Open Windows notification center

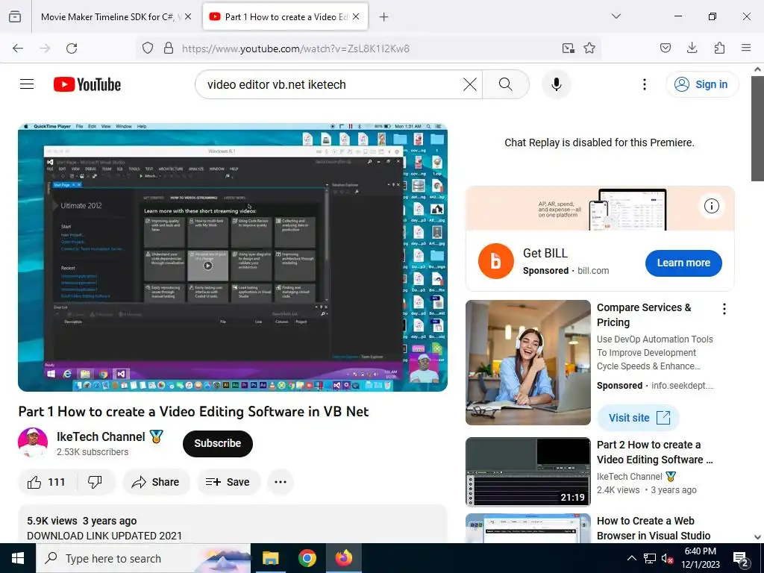[741, 559]
